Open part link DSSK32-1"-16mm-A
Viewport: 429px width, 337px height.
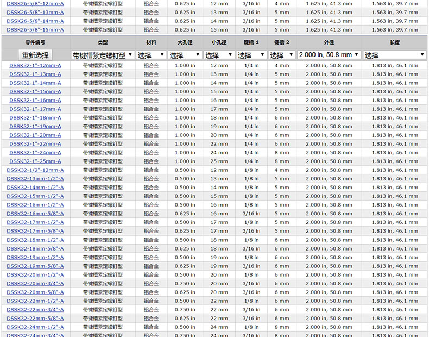tap(35, 100)
